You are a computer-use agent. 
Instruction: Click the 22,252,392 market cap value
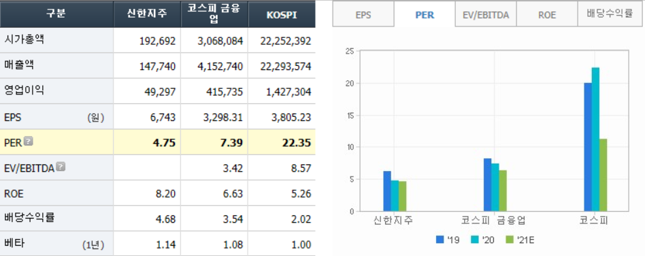(286, 41)
